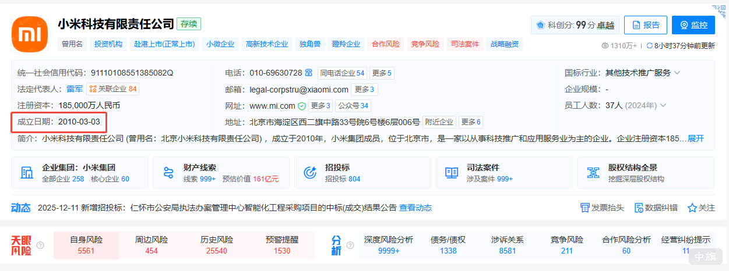Click 数据纠错 correction icon button
This screenshot has height=271, width=729.
click(656, 208)
